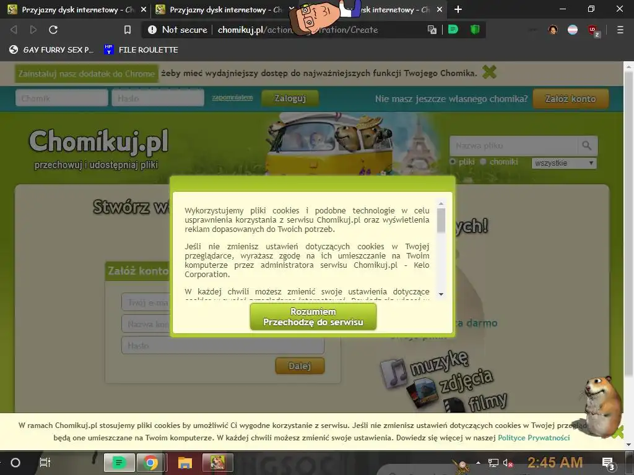Open the GAY FURRY SEX P... bookmark

[x=51, y=49]
